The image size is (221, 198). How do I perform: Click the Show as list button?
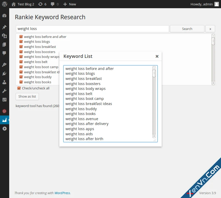pos(27,97)
